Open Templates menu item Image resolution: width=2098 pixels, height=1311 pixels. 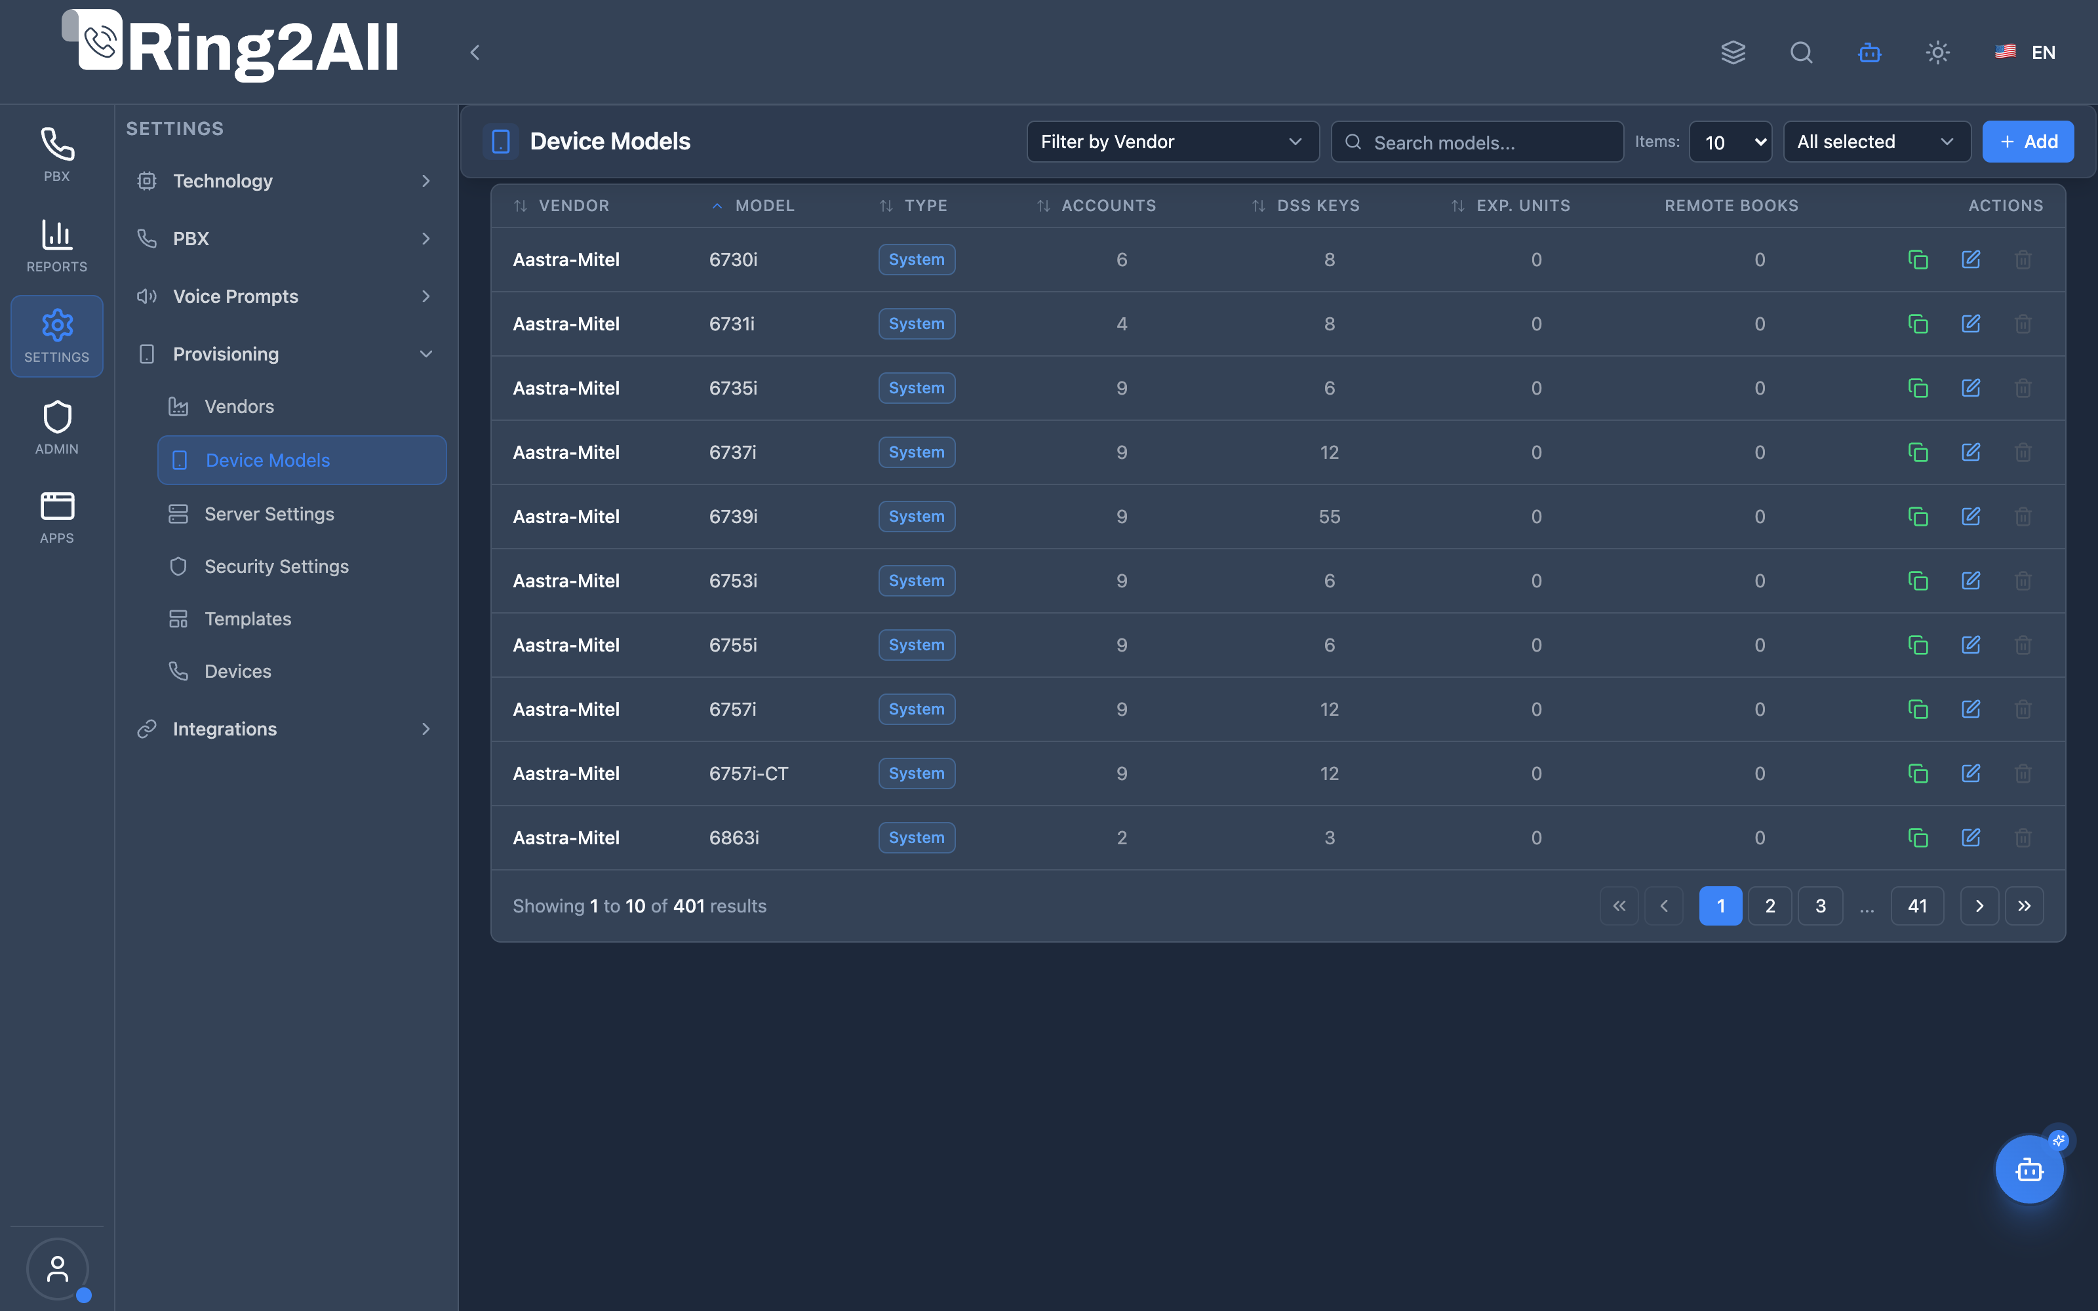[x=301, y=619]
